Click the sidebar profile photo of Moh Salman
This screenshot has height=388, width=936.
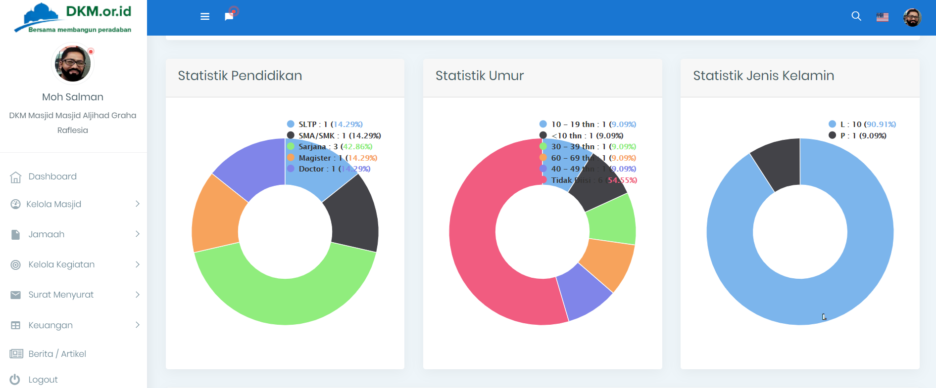(73, 64)
